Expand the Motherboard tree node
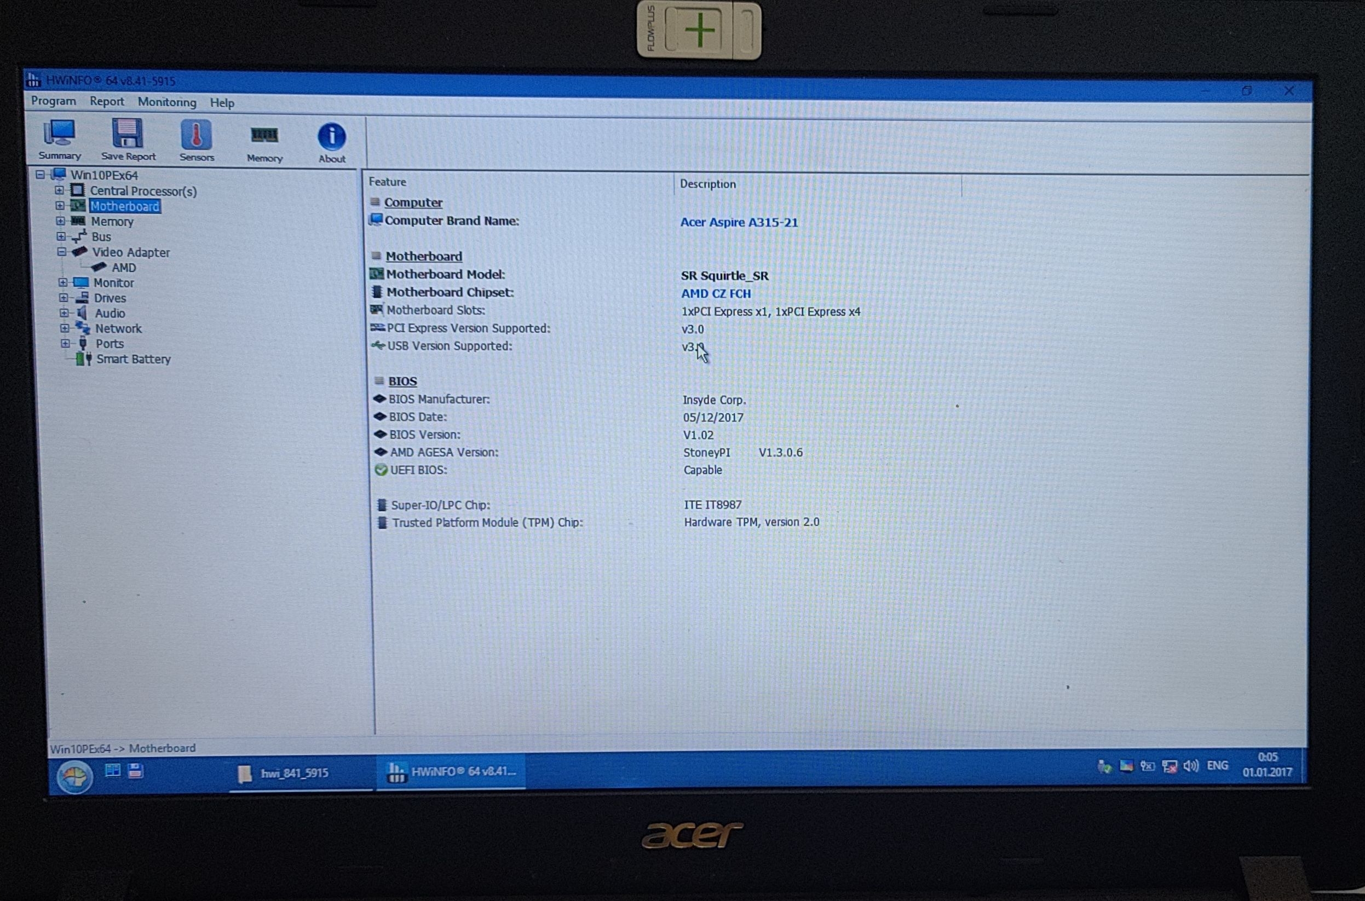This screenshot has width=1365, height=901. tap(60, 205)
